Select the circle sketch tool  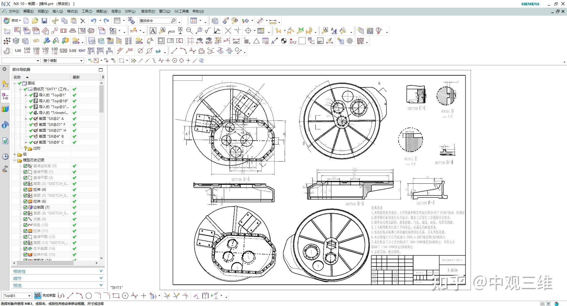coord(89,296)
